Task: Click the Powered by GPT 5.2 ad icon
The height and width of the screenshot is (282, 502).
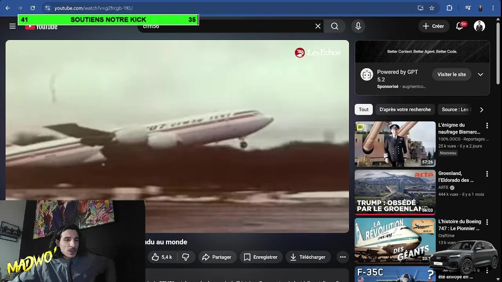Action: 367,74
